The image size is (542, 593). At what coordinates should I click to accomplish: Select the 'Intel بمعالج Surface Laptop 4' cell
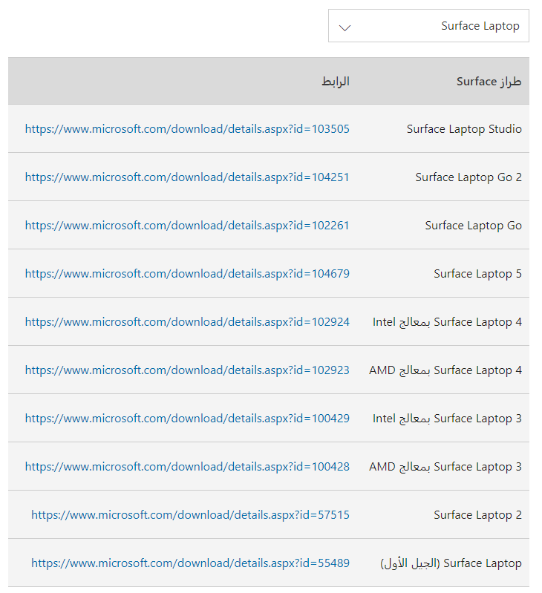point(447,322)
